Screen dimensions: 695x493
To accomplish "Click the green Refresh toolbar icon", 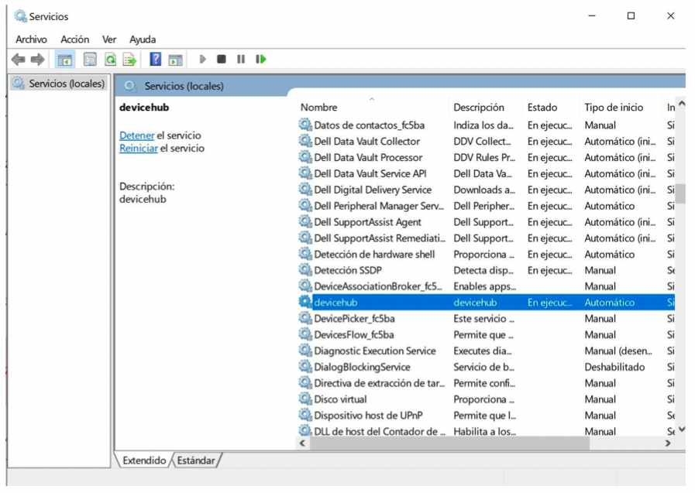I will (110, 60).
